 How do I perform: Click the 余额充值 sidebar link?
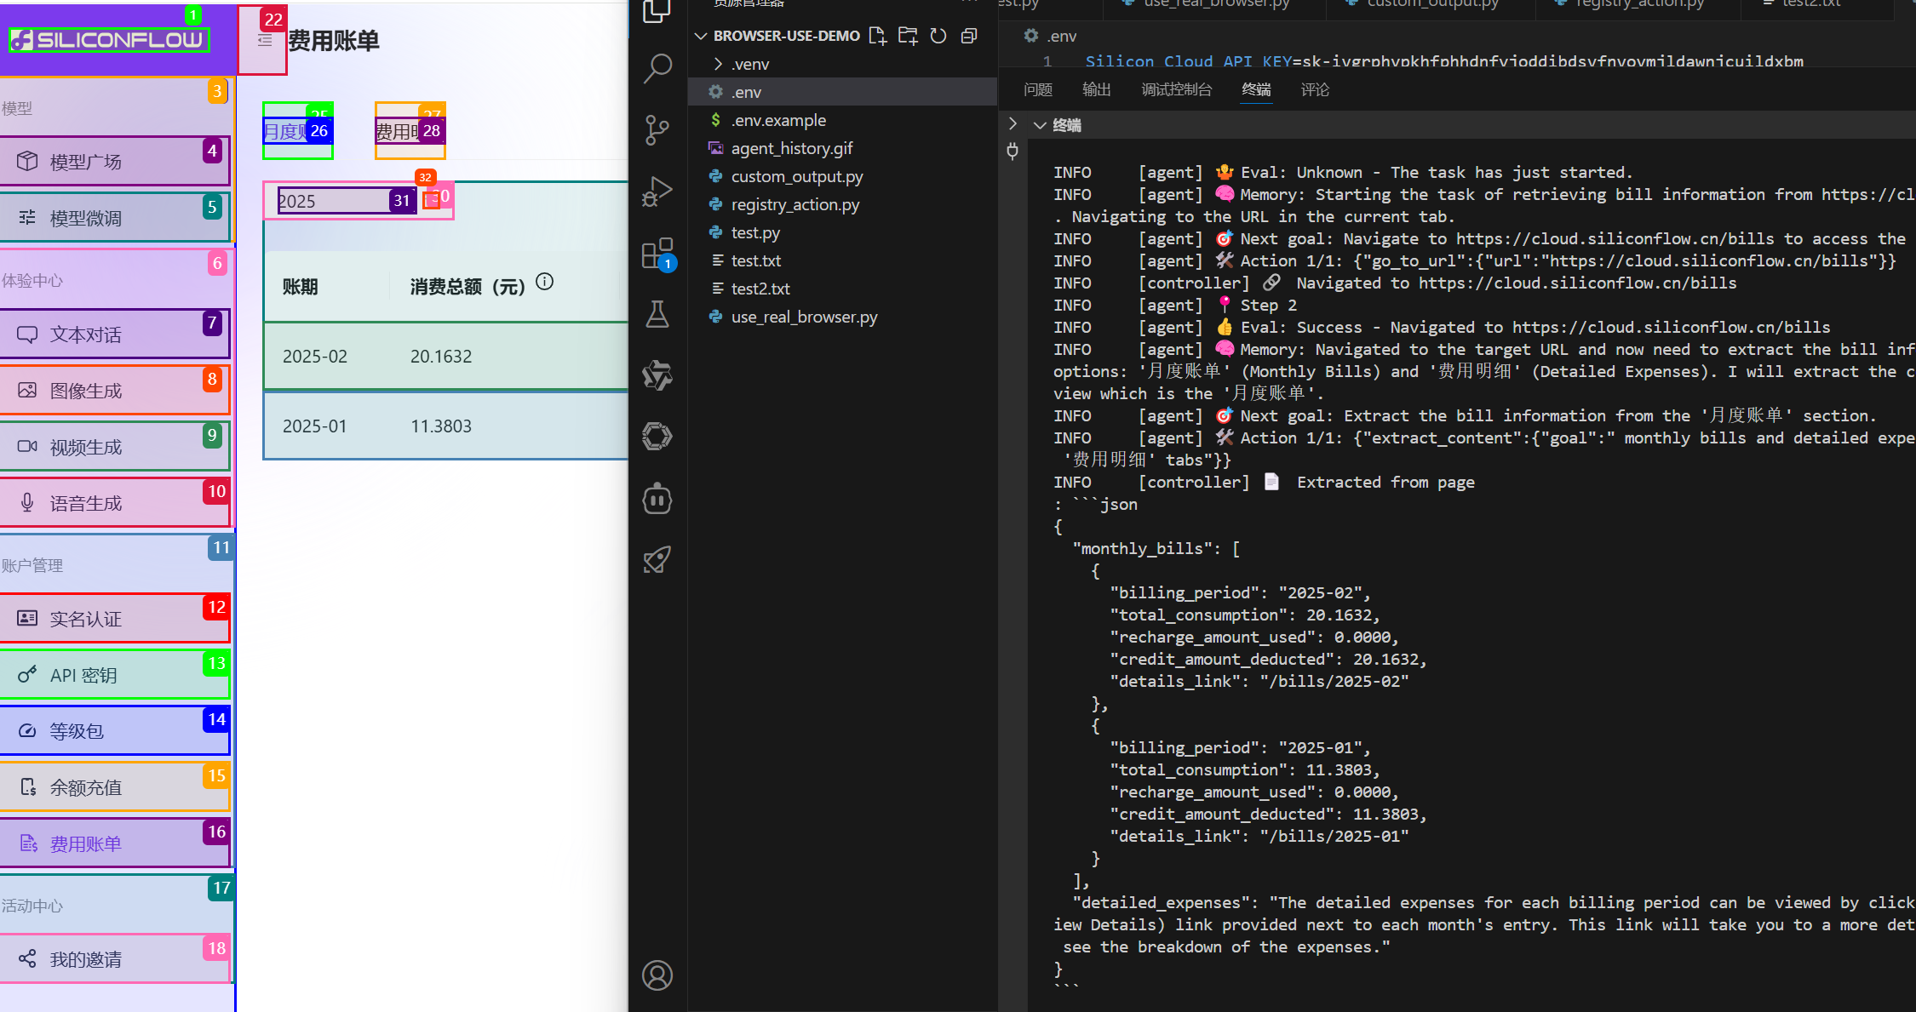tap(85, 787)
